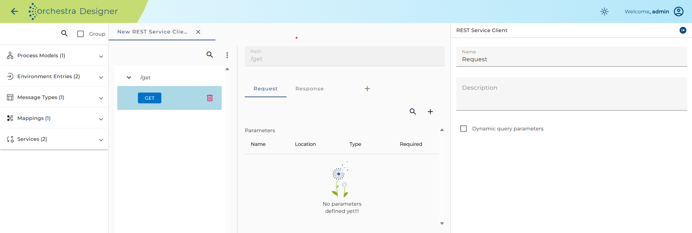Click into the Description text field
Image resolution: width=692 pixels, height=233 pixels.
[572, 94]
